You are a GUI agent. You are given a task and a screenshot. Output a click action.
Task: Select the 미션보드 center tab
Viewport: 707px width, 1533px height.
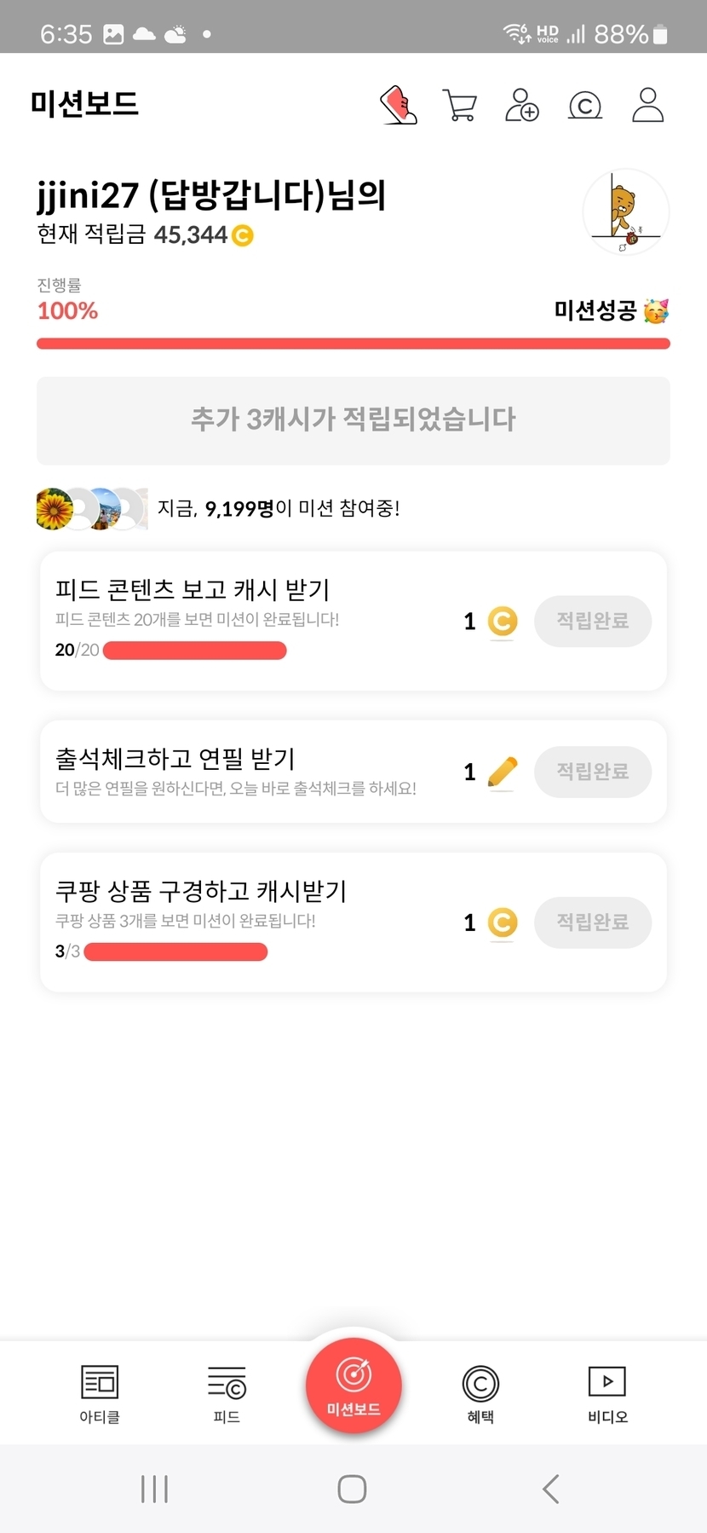click(x=353, y=1385)
